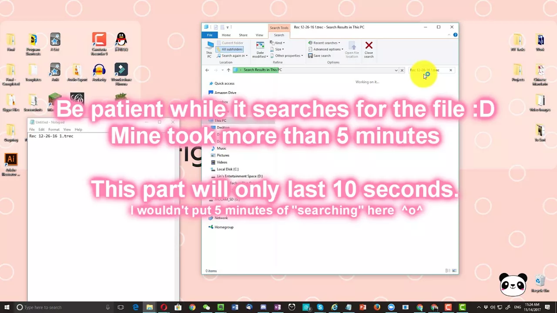Screen dimensions: 557x313
Task: Open the Notepad Help menu
Action: click(78, 130)
